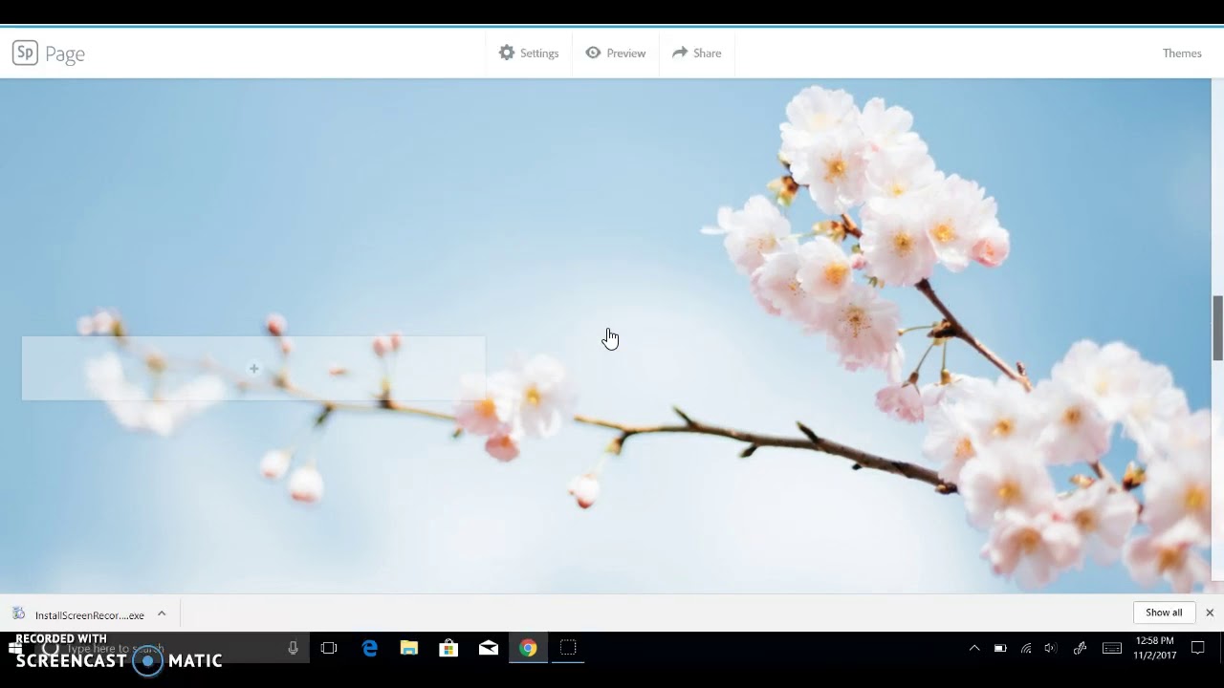This screenshot has height=688, width=1224.
Task: Show all downloads
Action: [1164, 613]
